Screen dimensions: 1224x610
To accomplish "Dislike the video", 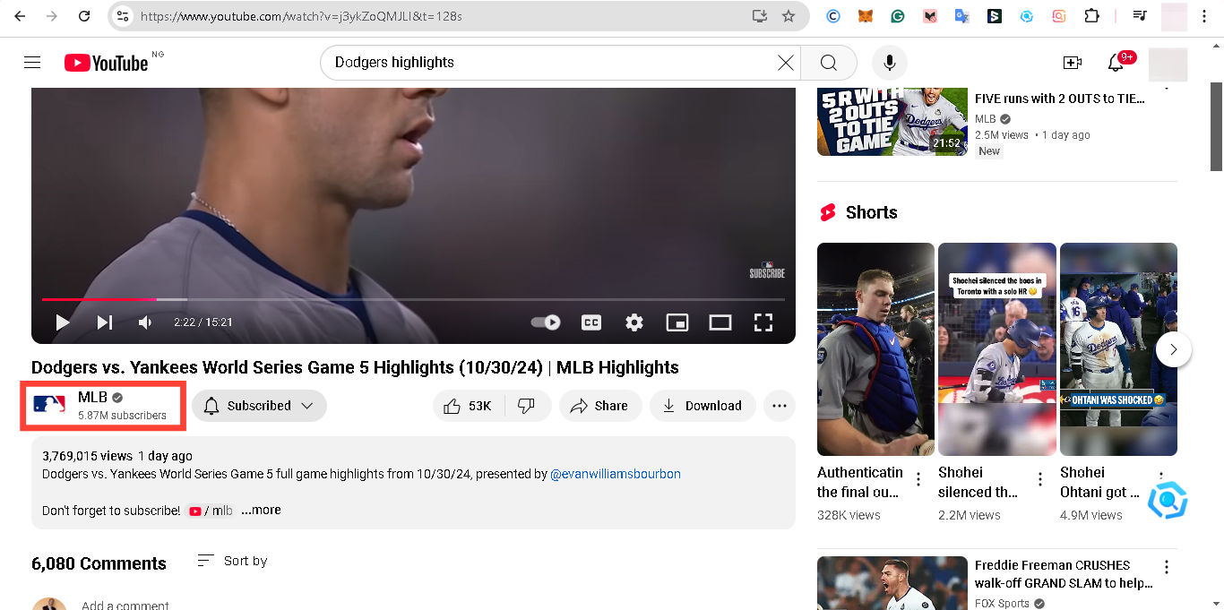I will click(x=527, y=406).
